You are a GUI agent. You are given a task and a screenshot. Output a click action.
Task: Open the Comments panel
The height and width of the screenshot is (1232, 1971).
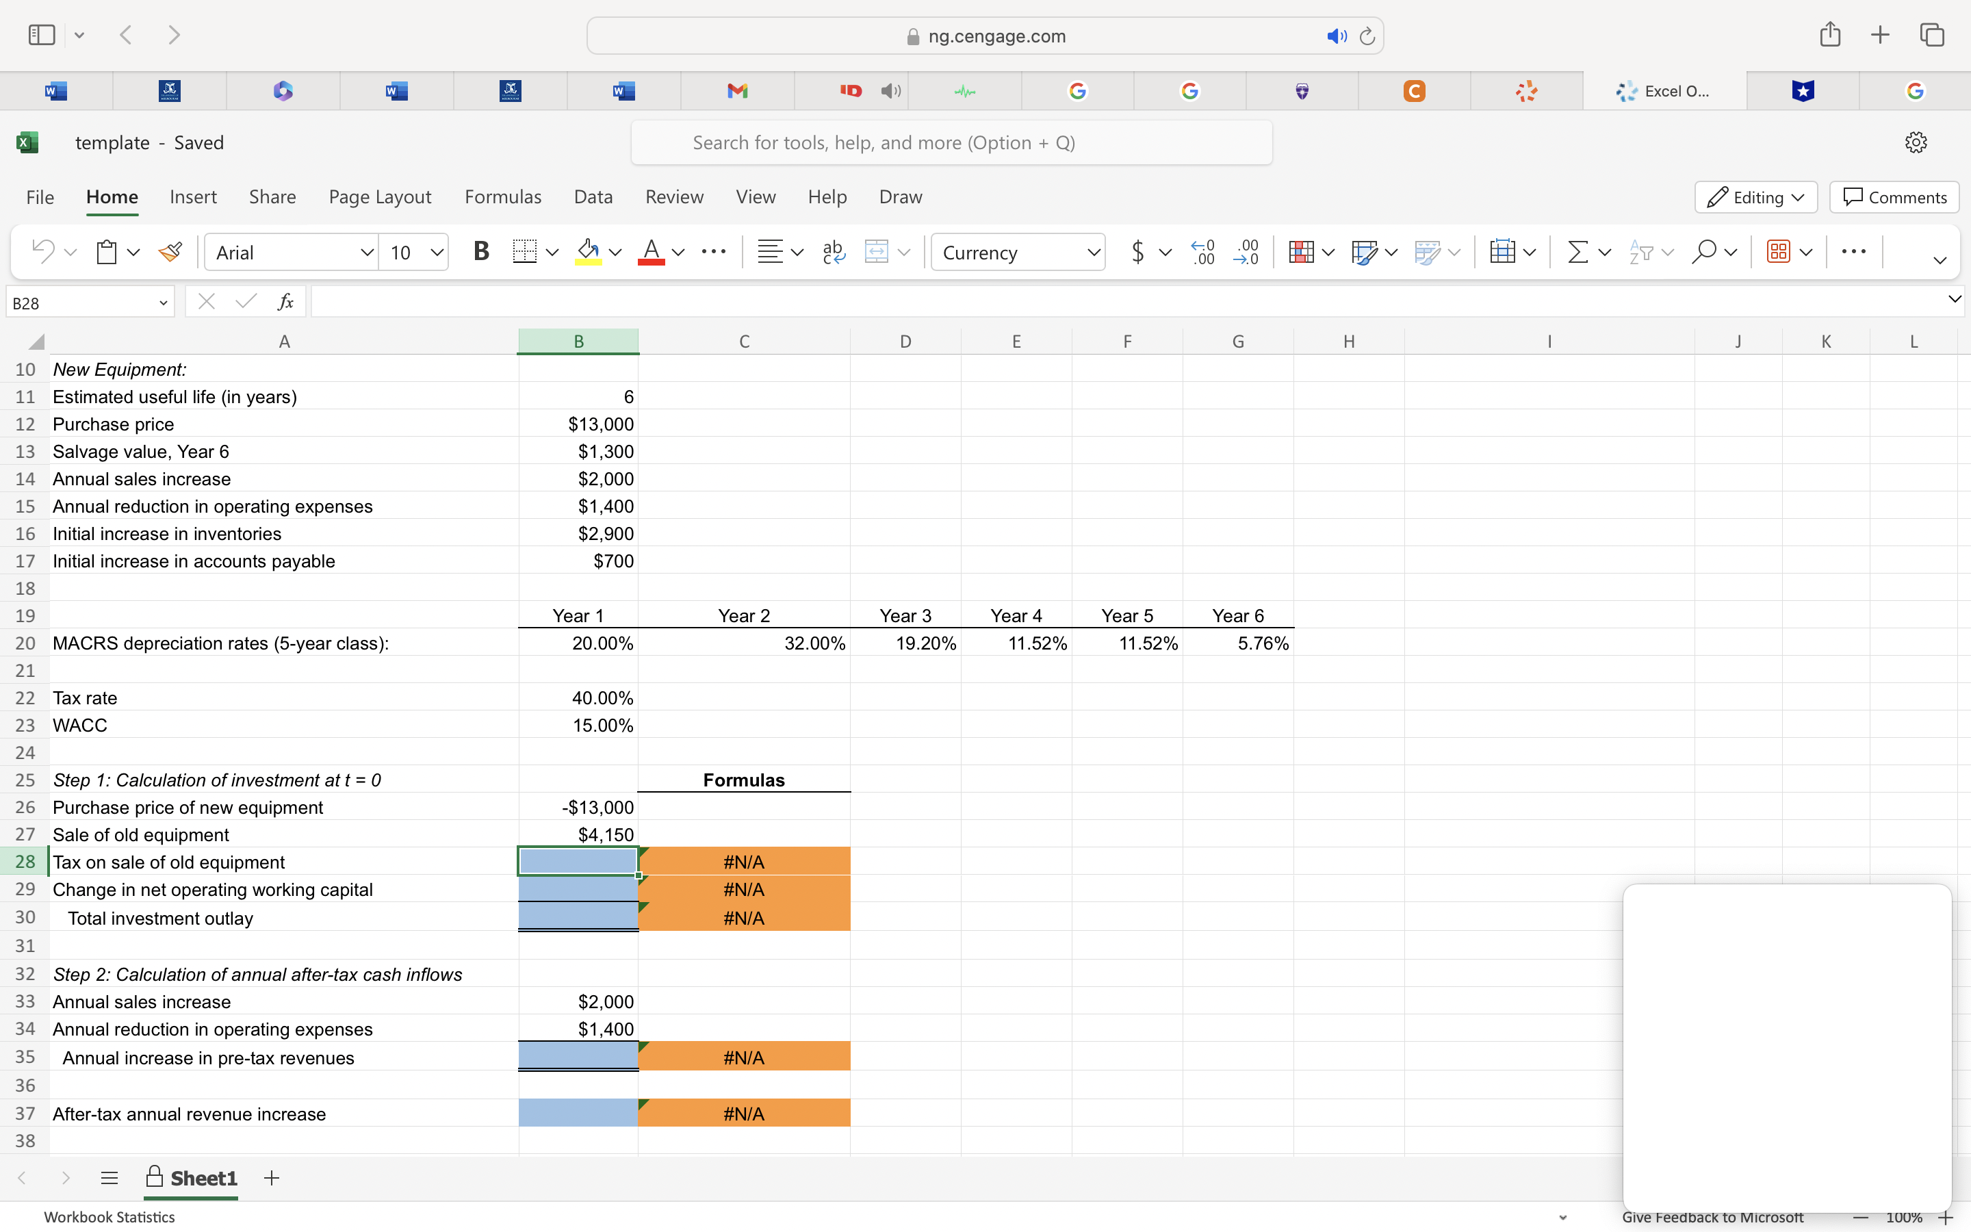(1893, 197)
